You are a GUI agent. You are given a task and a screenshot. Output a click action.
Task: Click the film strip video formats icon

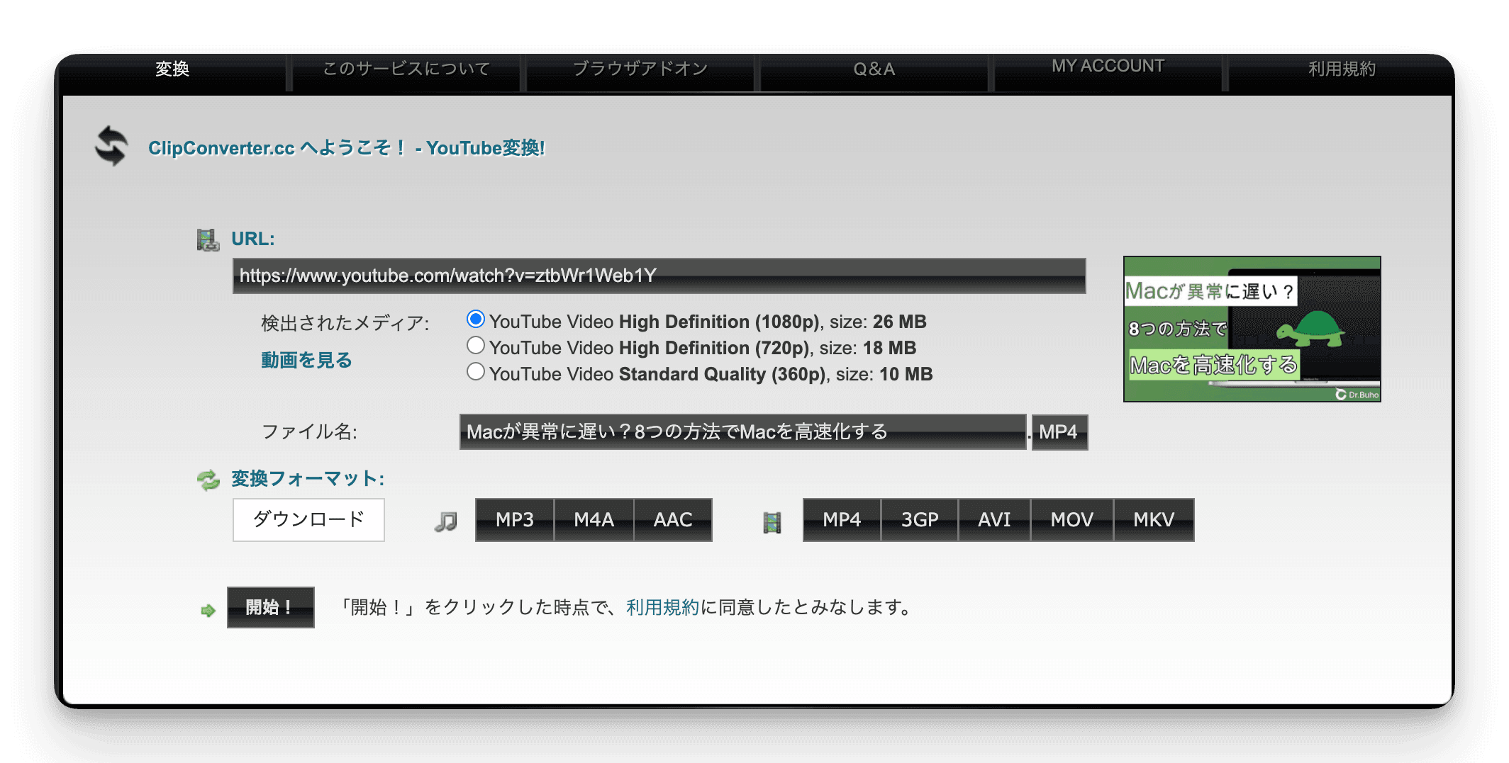tap(772, 523)
